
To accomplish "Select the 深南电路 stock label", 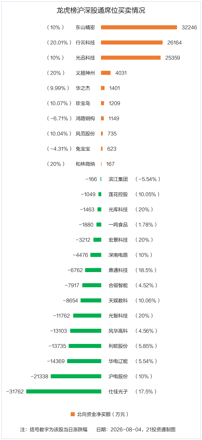I will (118, 255).
